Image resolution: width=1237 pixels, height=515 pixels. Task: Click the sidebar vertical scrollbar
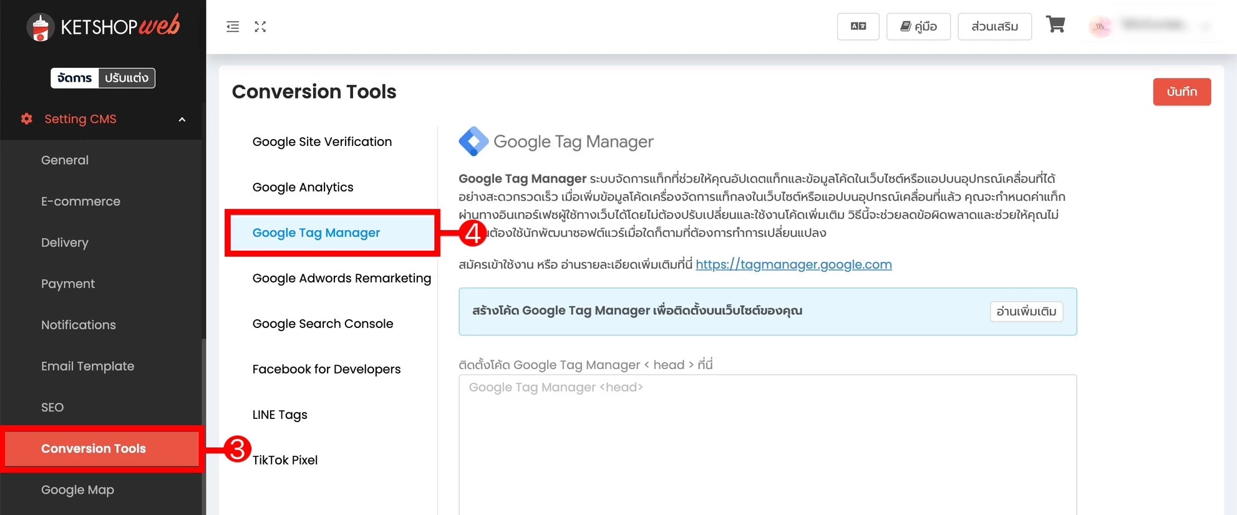click(x=203, y=426)
